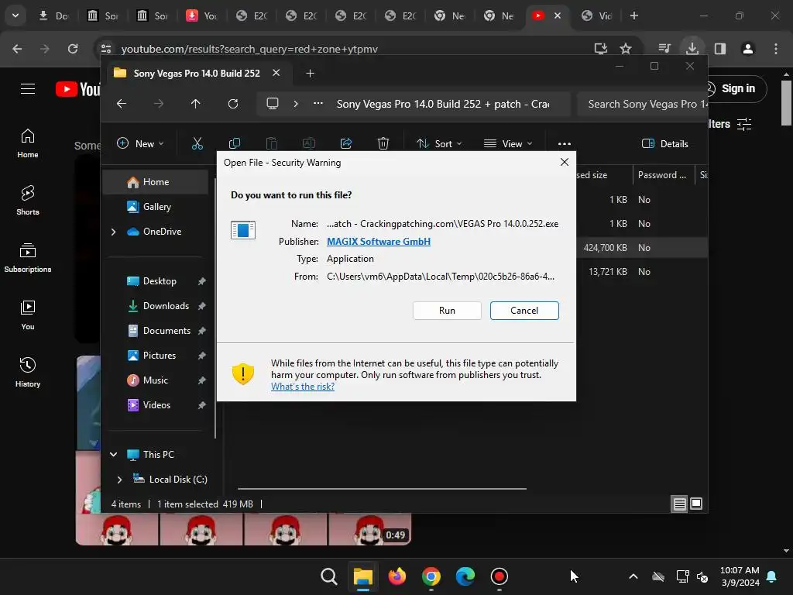
Task: Toggle the Details pane button
Action: [x=665, y=143]
